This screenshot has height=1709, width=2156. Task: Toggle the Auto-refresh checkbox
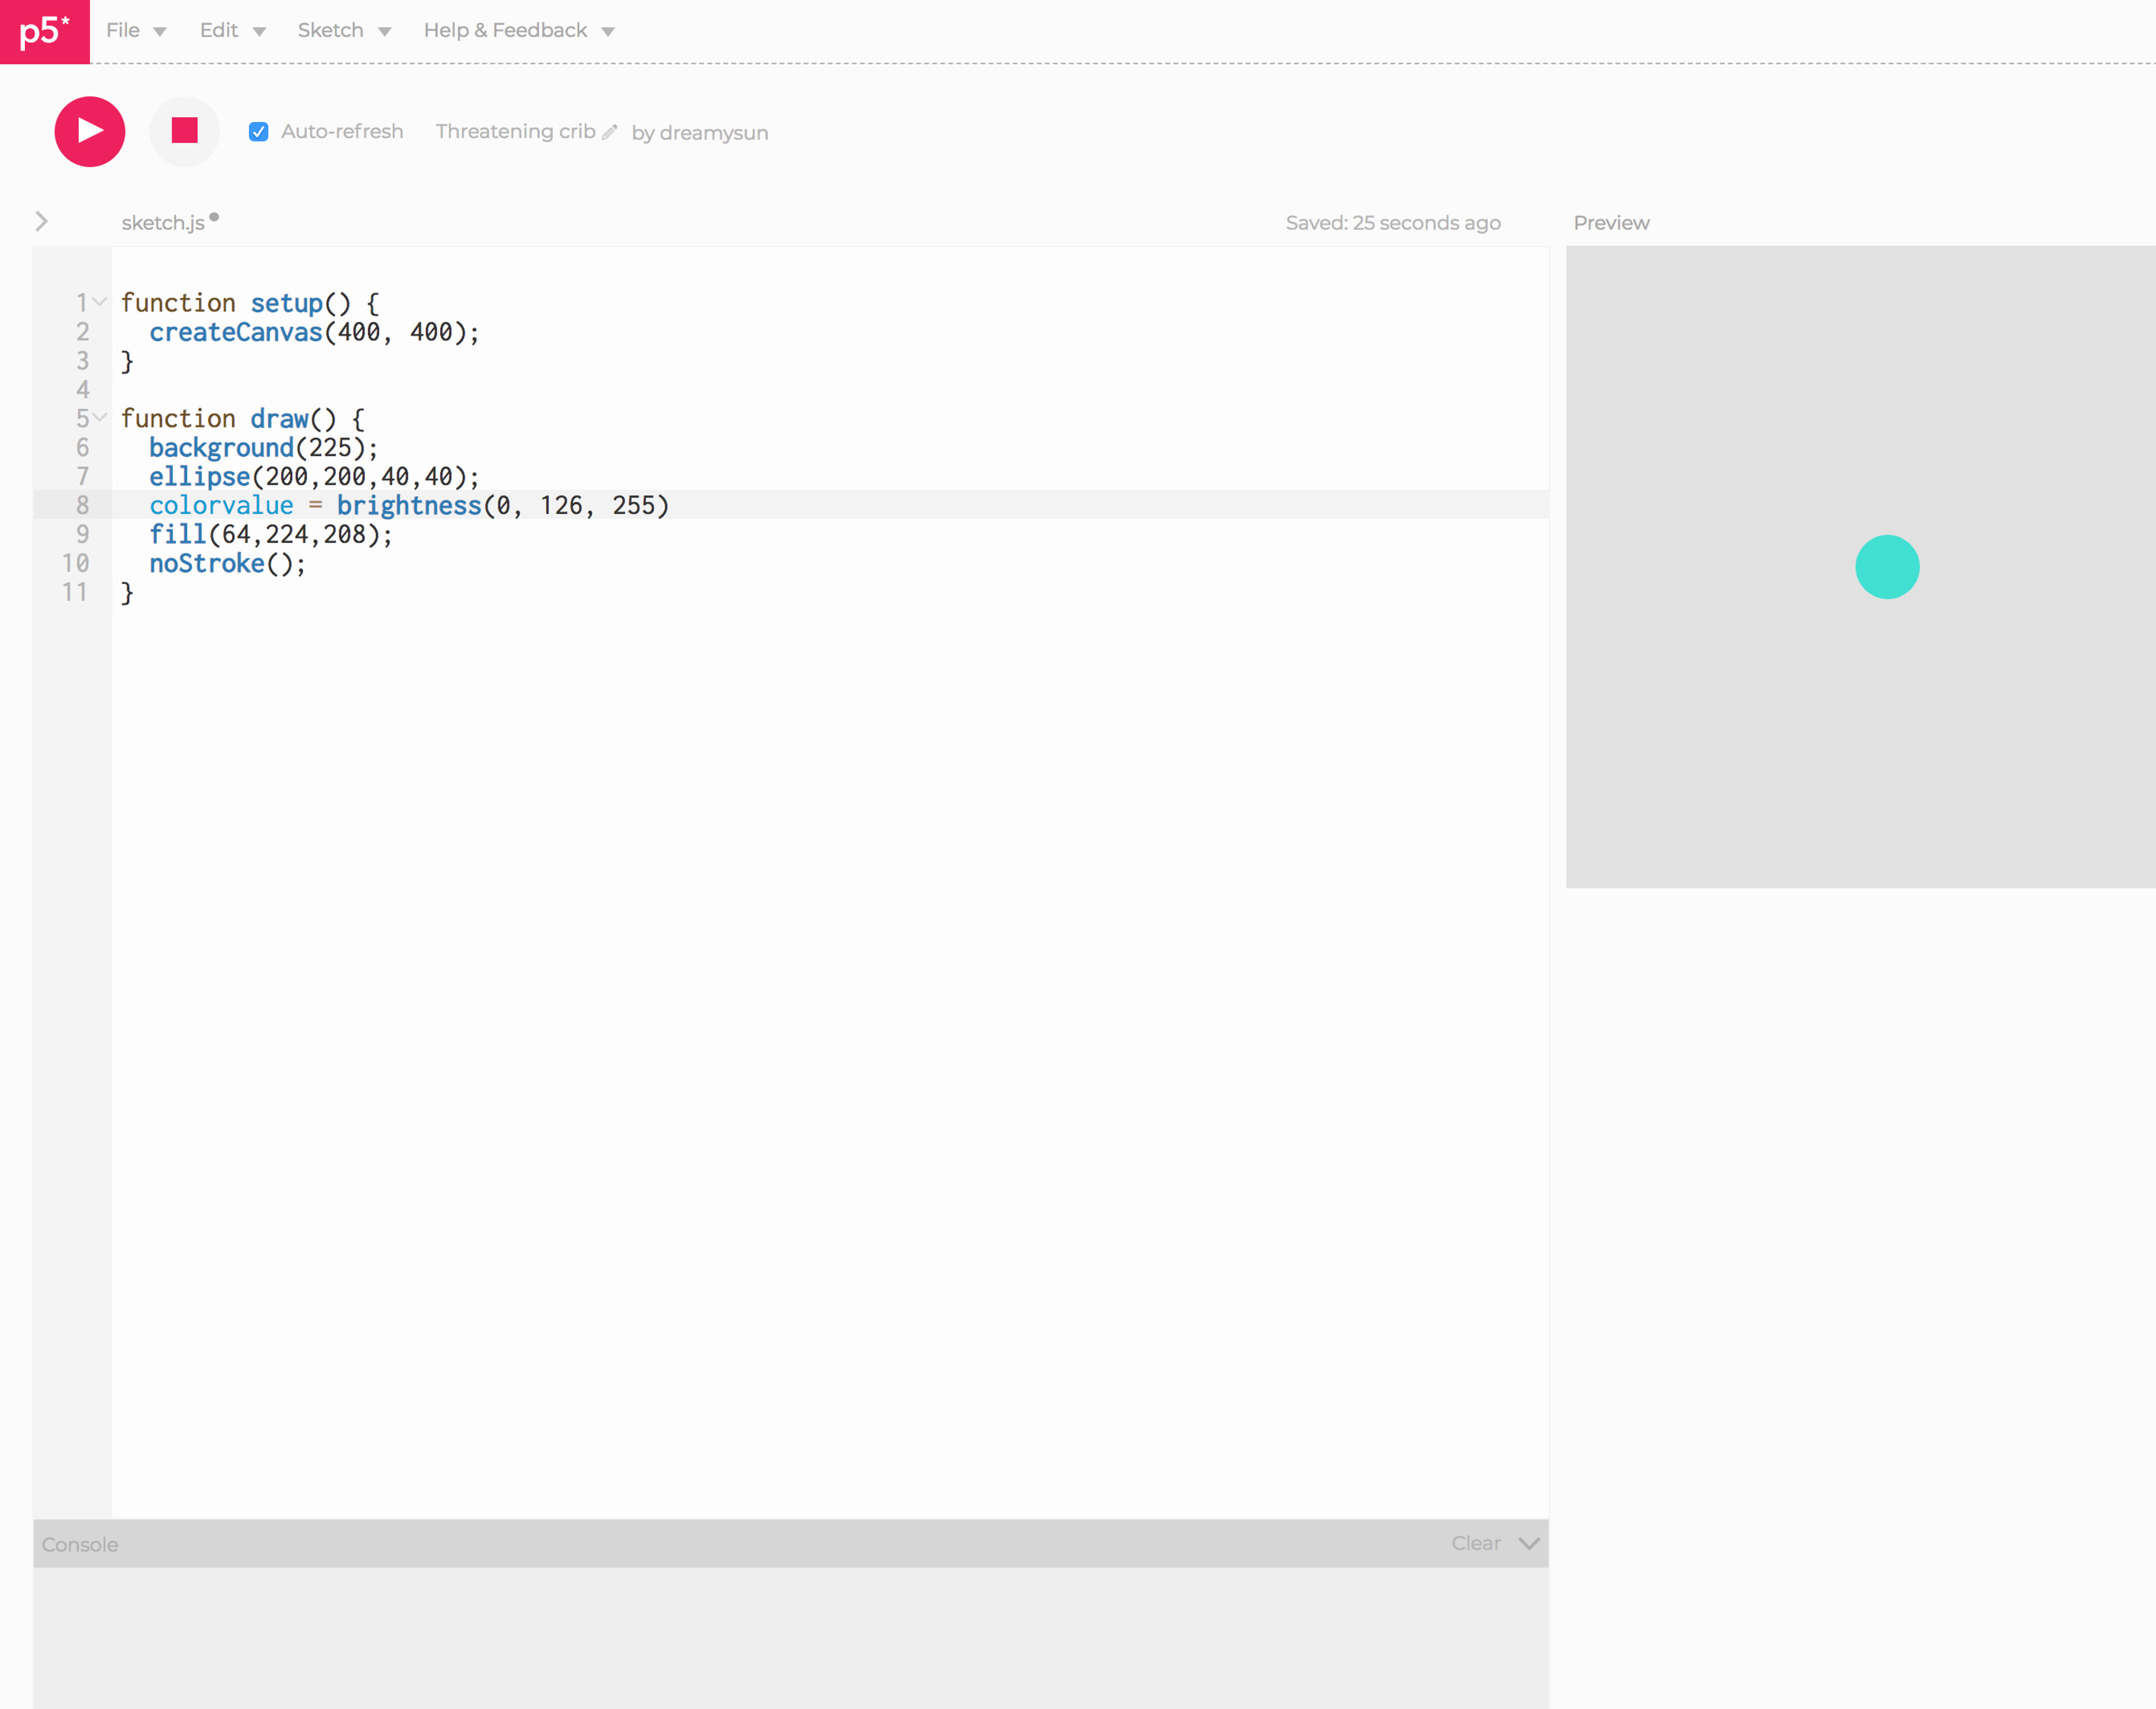coord(259,132)
